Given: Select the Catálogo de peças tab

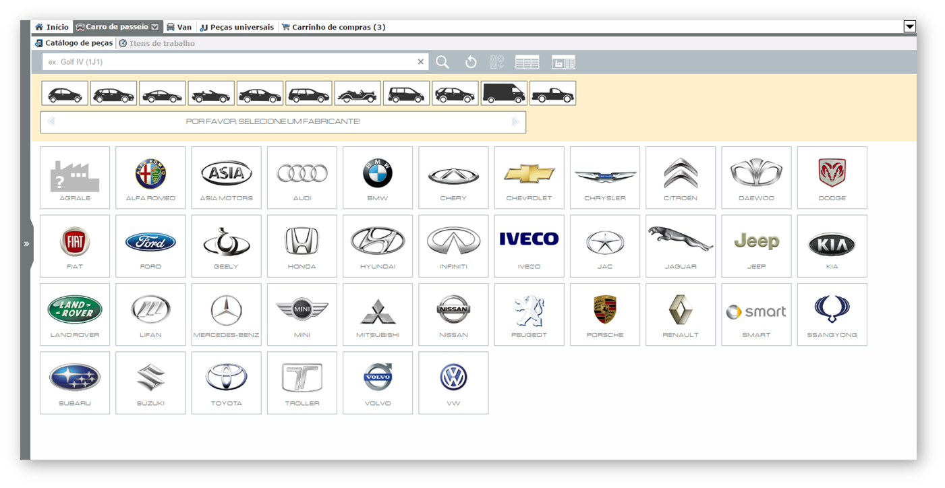Looking at the screenshot, I should click(x=74, y=43).
